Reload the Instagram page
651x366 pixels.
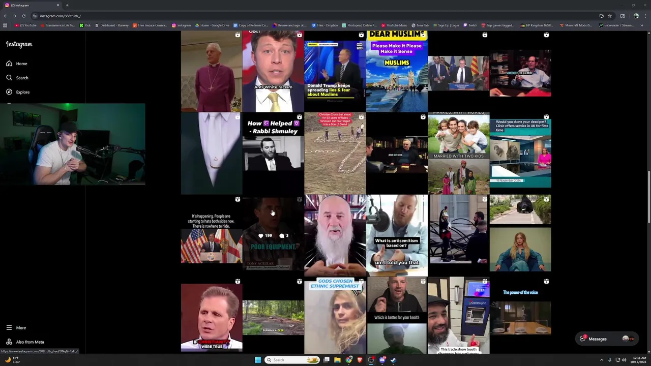(x=23, y=16)
